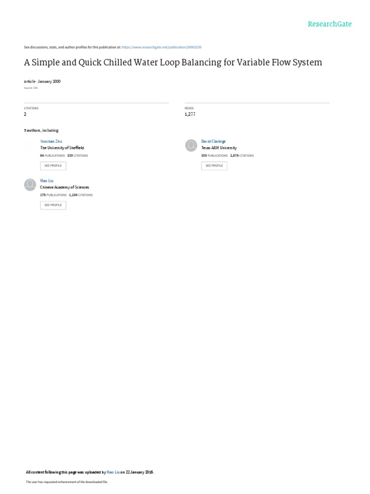Open the researchgate.net publication URL link
370x494 pixels.
[x=161, y=47]
